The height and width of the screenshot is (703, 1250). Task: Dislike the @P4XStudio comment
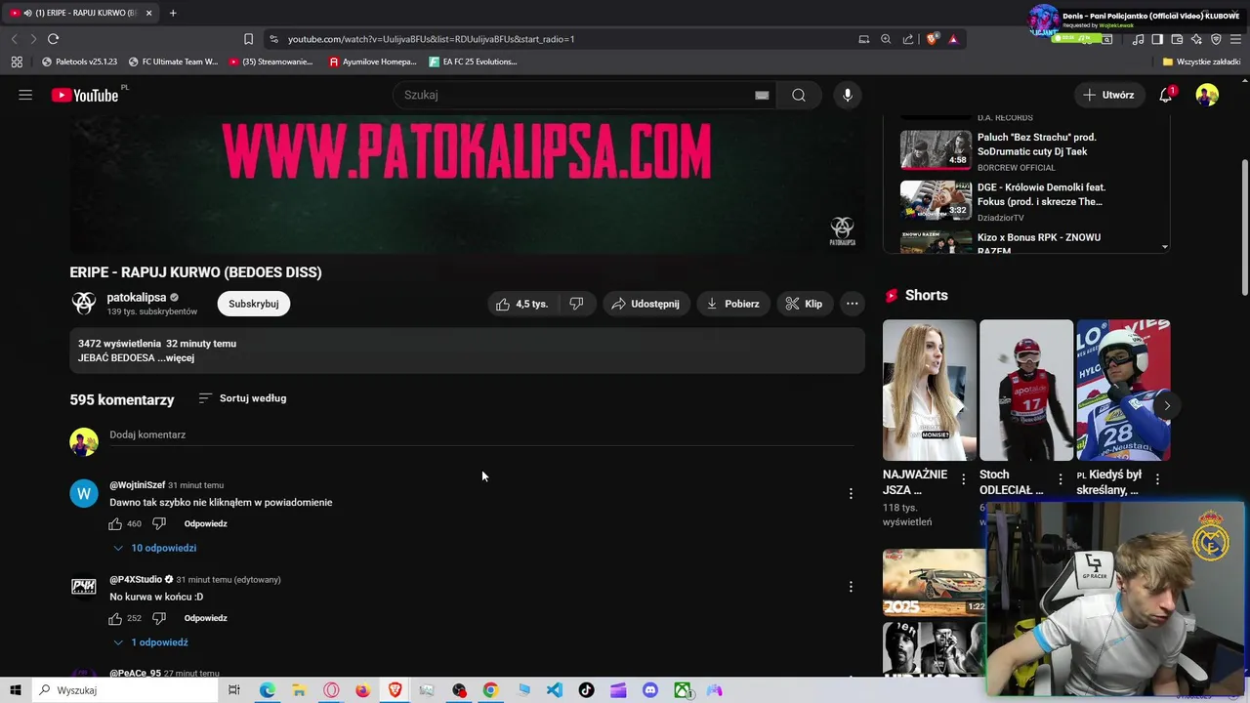[x=159, y=618]
